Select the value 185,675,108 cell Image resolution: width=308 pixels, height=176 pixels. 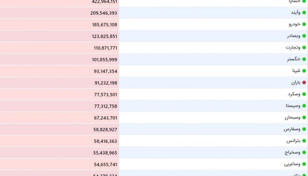[x=59, y=25]
